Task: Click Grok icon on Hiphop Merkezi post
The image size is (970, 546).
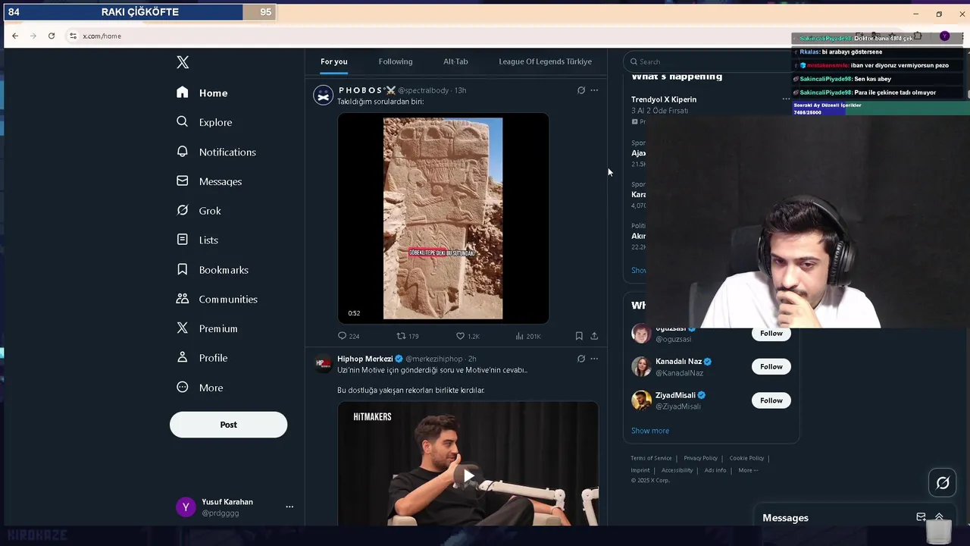Action: click(x=581, y=359)
